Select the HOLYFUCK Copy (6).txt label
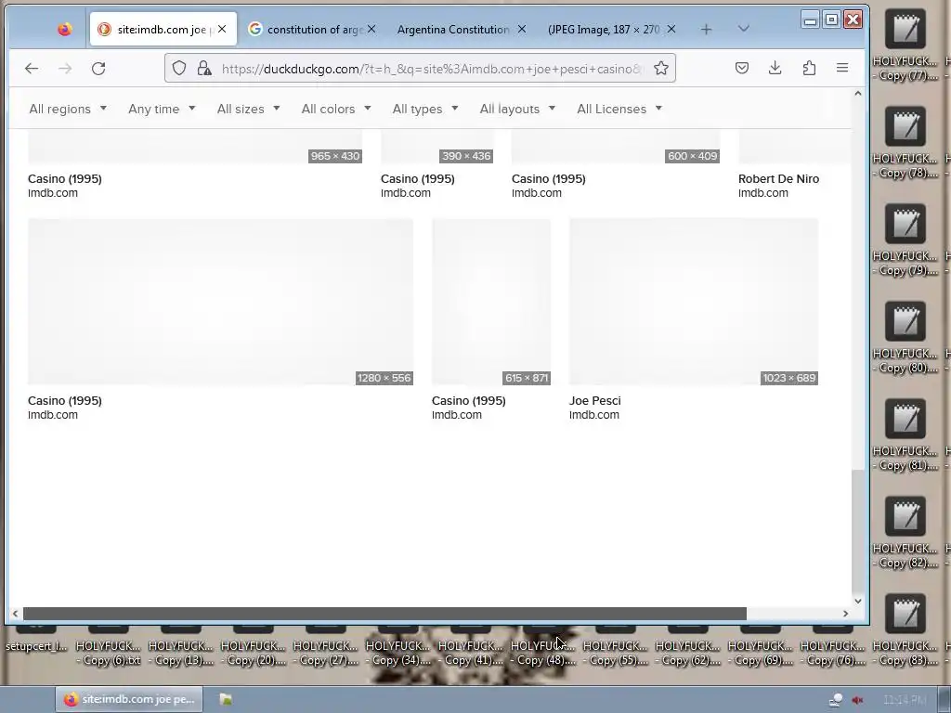951x713 pixels. pyautogui.click(x=108, y=653)
